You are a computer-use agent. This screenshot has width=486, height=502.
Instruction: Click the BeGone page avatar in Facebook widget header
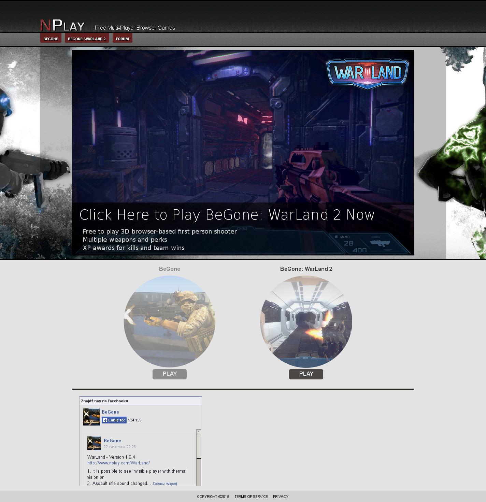(91, 417)
